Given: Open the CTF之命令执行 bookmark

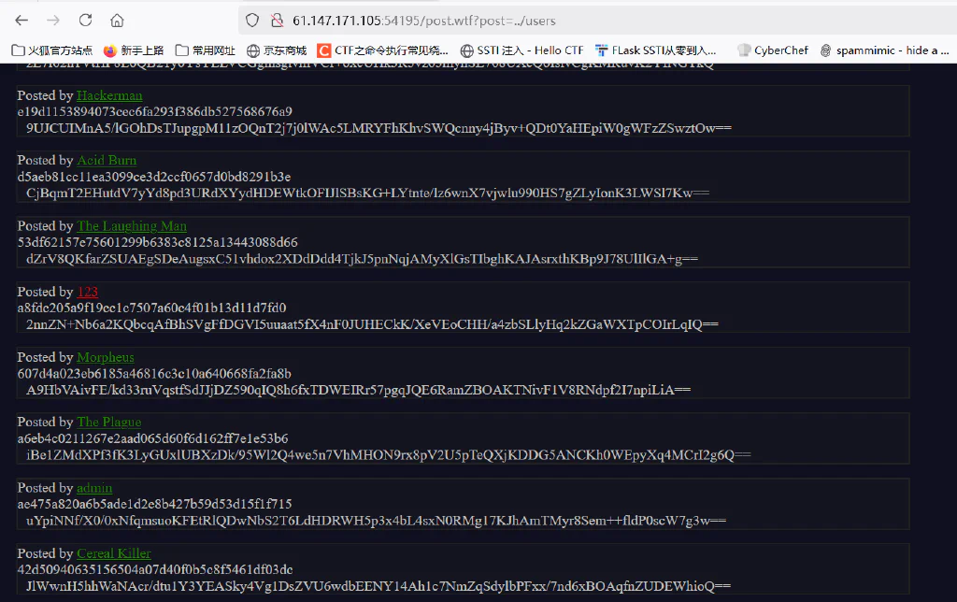Looking at the screenshot, I should pyautogui.click(x=382, y=50).
